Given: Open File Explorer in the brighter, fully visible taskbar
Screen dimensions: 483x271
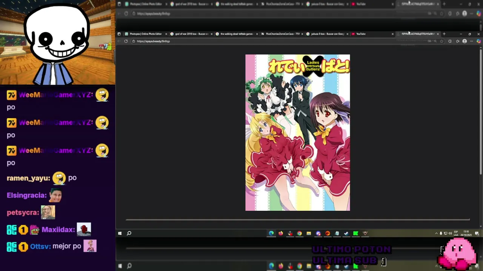Looking at the screenshot, I should coord(309,233).
